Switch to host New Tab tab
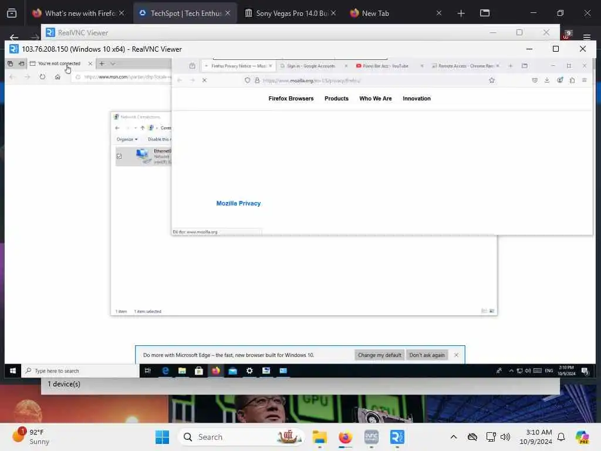The height and width of the screenshot is (451, 601). [396, 14]
